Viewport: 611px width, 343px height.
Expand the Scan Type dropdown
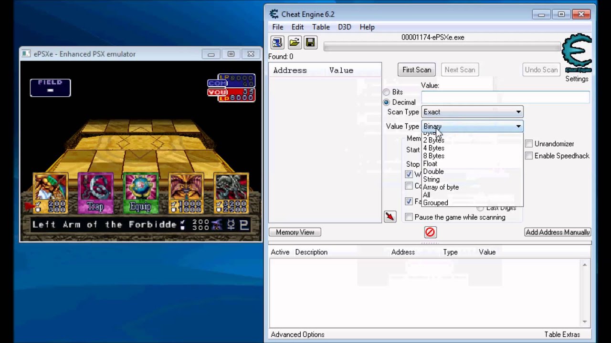[472, 112]
